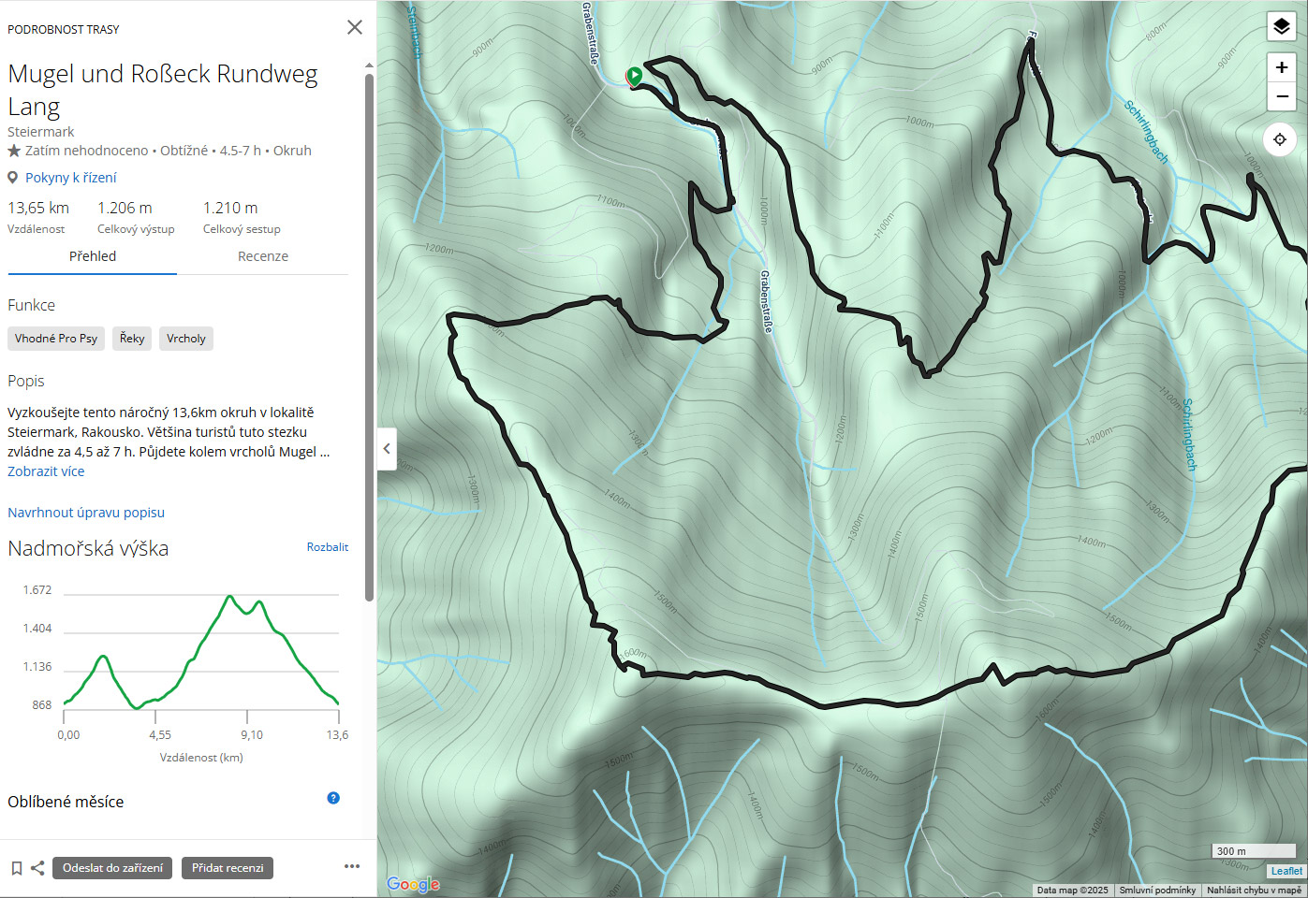
Task: Center map on my location
Action: [x=1280, y=139]
